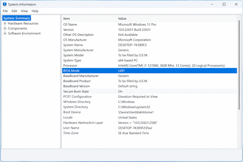Click the Intel Core i7-12700K processor value
This screenshot has height=162, width=243.
tap(171, 65)
